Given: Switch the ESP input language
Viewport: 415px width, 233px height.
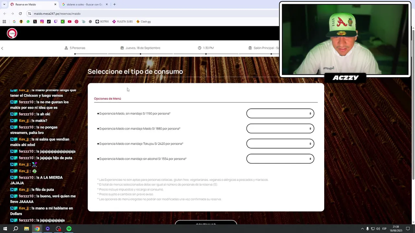Looking at the screenshot, I should tap(384, 229).
